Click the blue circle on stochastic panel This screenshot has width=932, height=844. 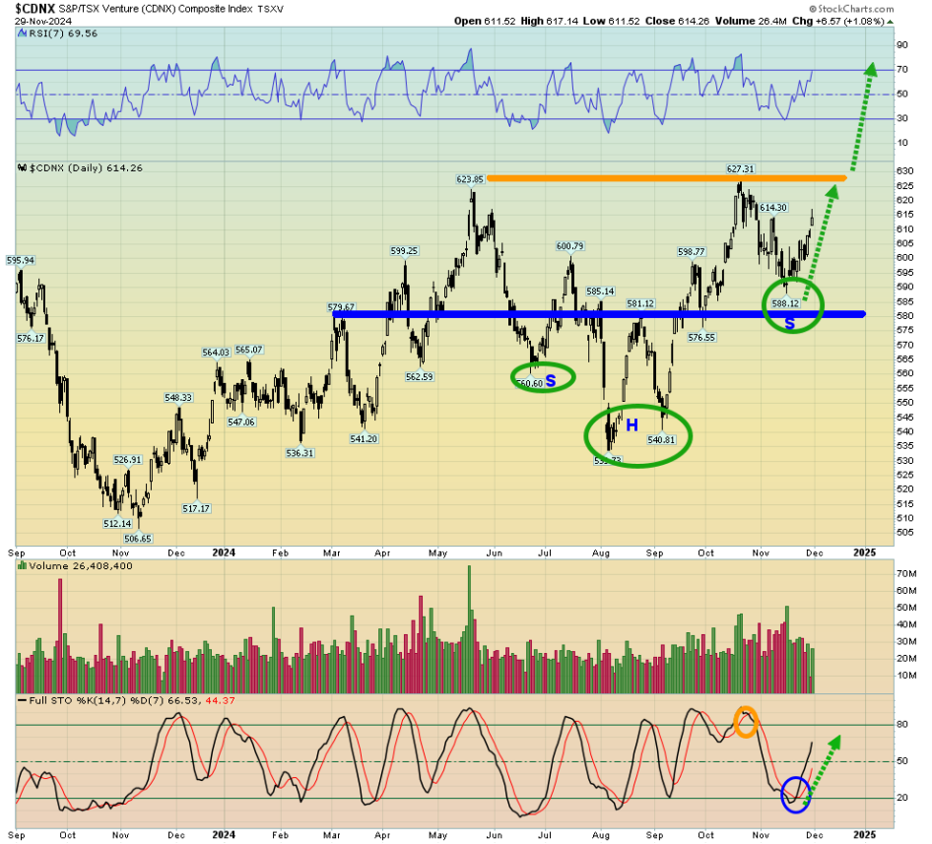tap(795, 793)
